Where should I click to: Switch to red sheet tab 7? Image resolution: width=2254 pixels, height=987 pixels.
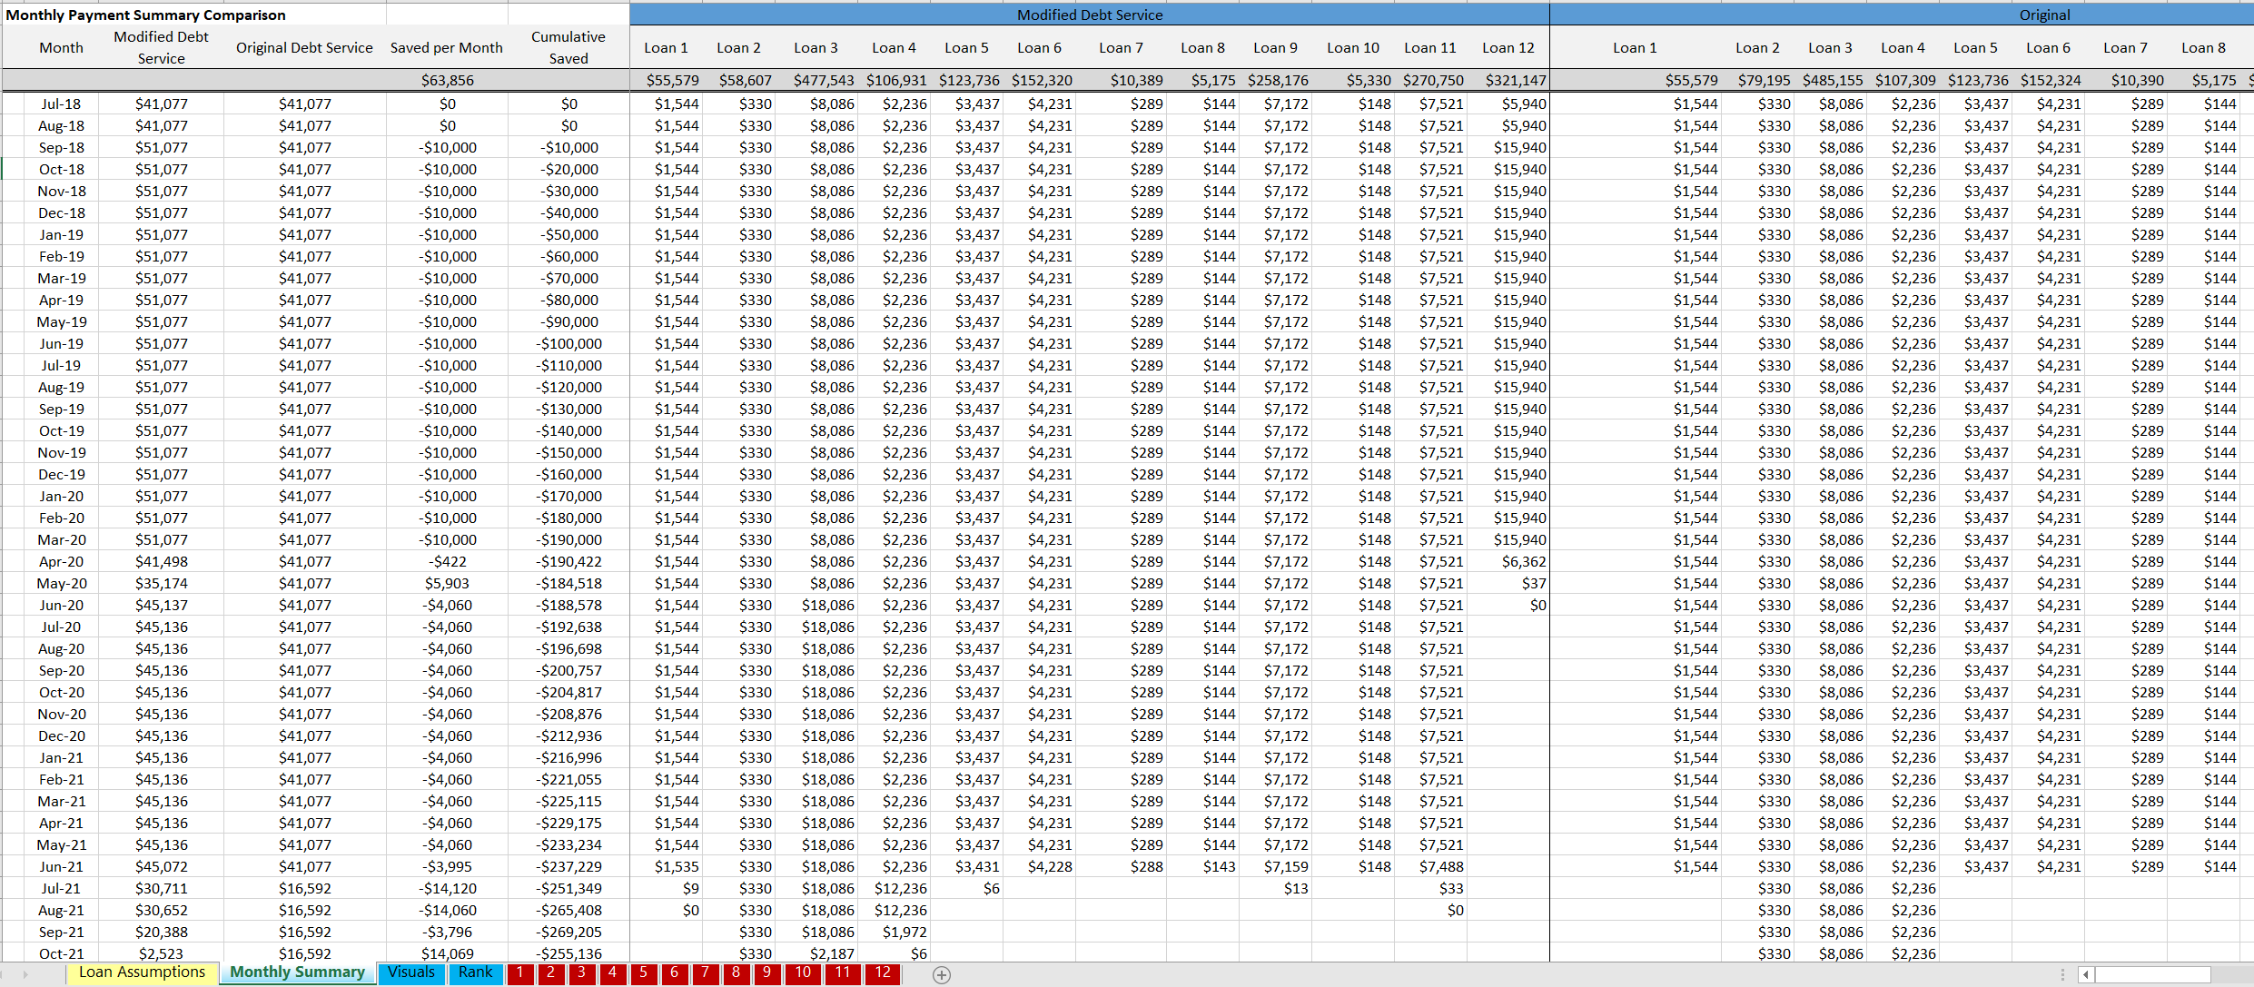705,972
